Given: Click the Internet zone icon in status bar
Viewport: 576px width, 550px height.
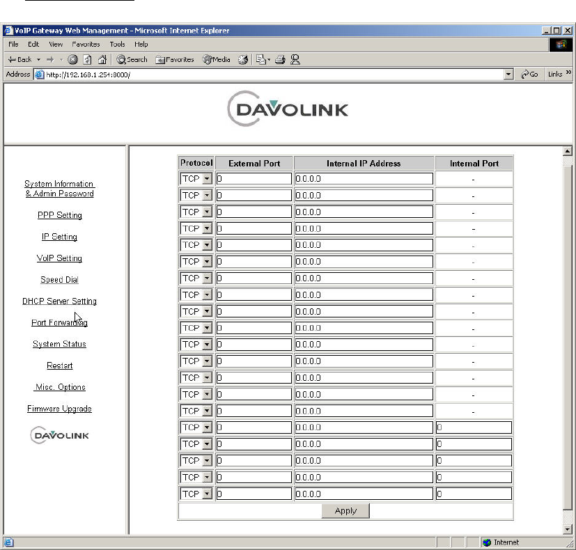Looking at the screenshot, I should point(487,542).
